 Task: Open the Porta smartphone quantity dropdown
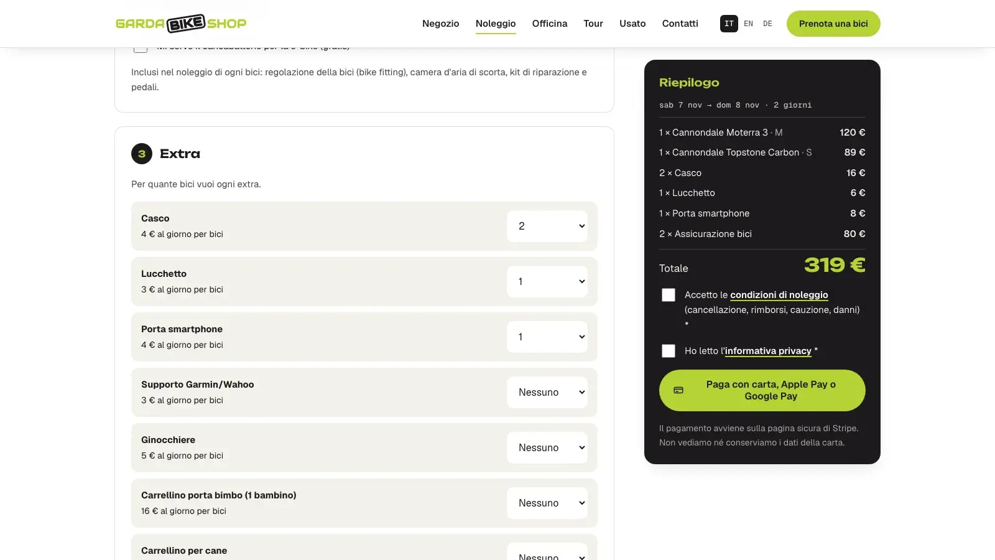click(x=547, y=337)
